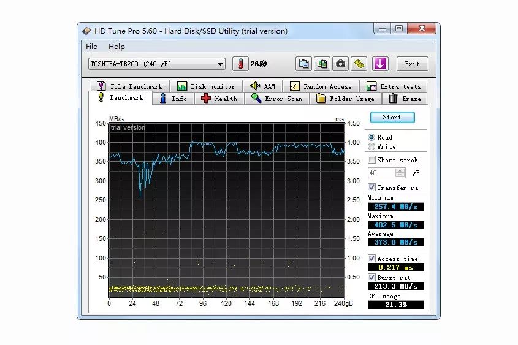
Task: Open options with the gears icon
Action: (359, 64)
